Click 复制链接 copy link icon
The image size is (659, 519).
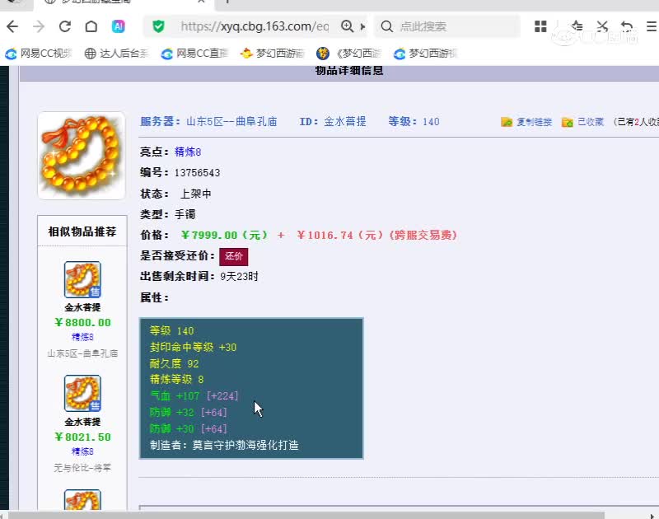pyautogui.click(x=507, y=122)
